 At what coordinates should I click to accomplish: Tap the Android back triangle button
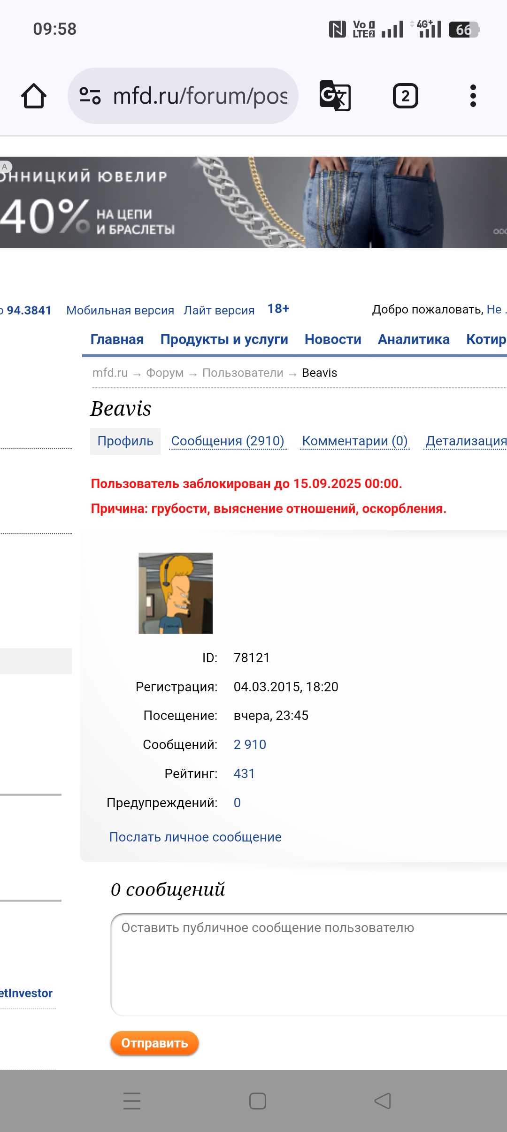(383, 1101)
